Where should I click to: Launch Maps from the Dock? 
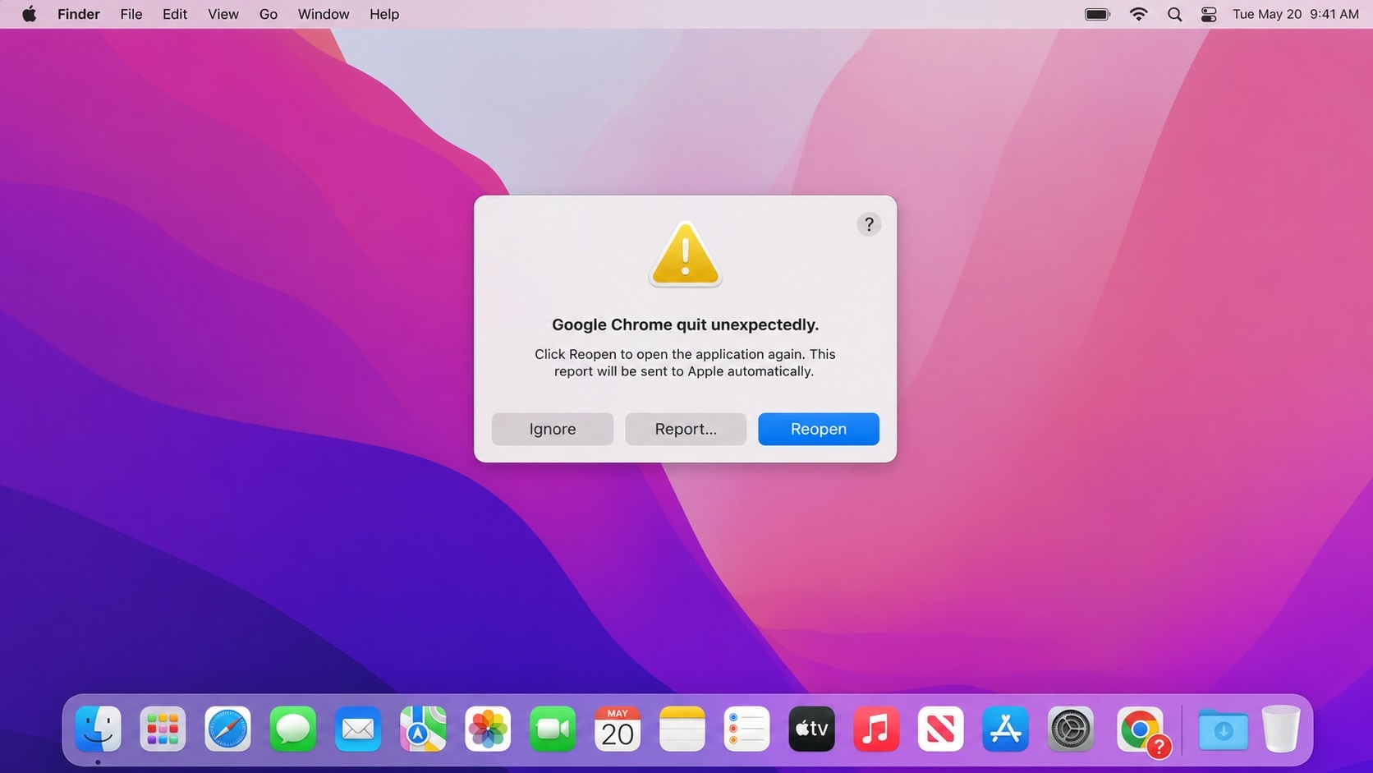[x=423, y=729]
